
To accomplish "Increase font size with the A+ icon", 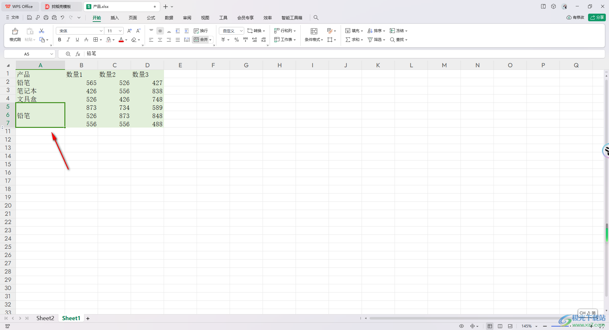I will coord(129,31).
